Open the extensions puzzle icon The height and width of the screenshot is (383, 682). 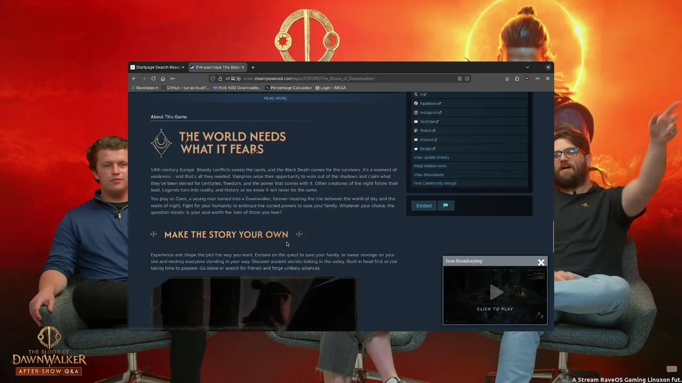click(x=517, y=79)
